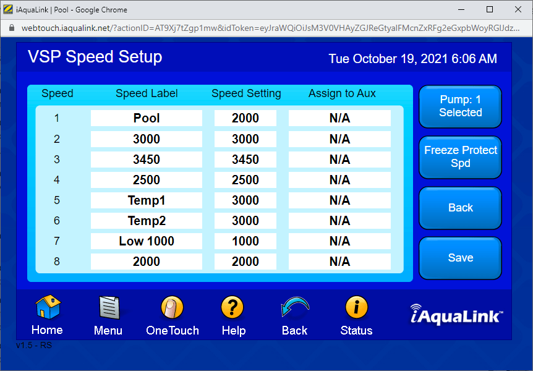Viewport: 533px width, 371px height.
Task: Save the VSP speed settings
Action: coord(460,258)
